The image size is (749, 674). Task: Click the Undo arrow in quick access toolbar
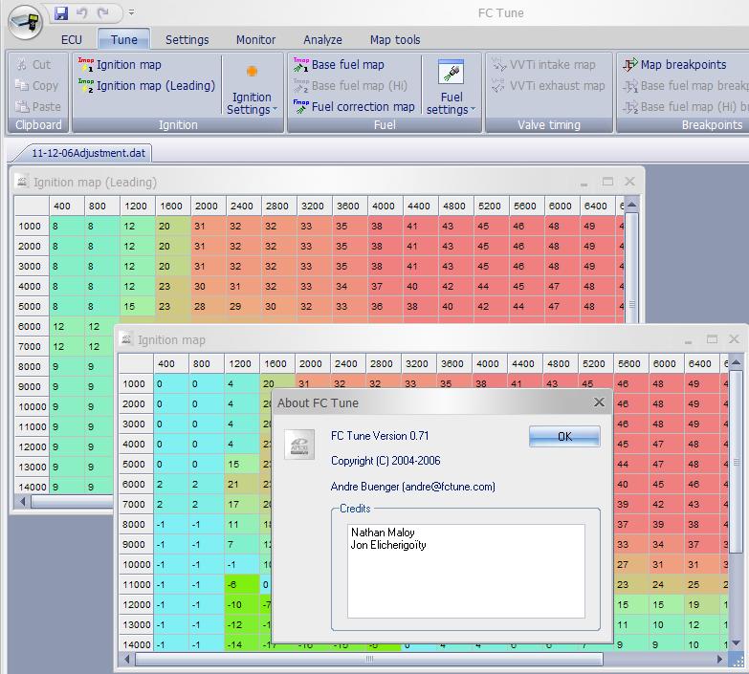(82, 12)
